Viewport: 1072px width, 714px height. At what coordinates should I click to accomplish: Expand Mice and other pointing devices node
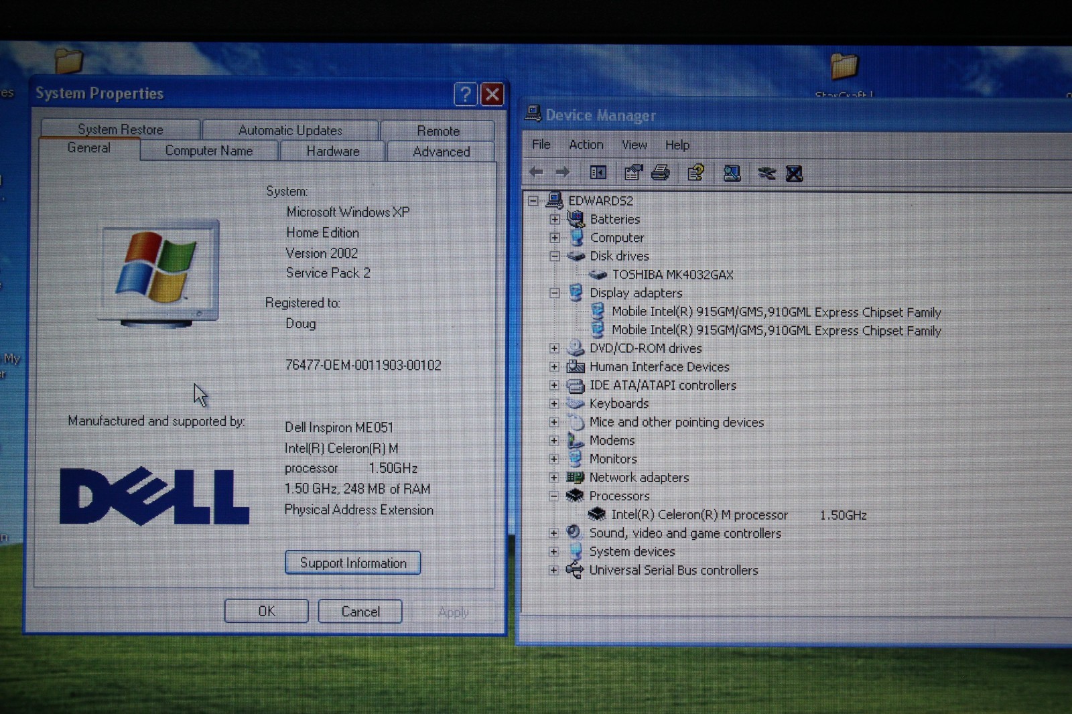554,422
